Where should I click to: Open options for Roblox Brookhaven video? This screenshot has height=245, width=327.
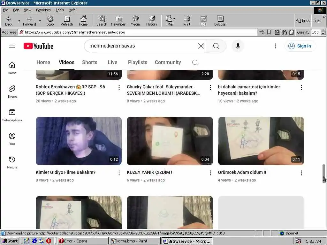(x=119, y=87)
